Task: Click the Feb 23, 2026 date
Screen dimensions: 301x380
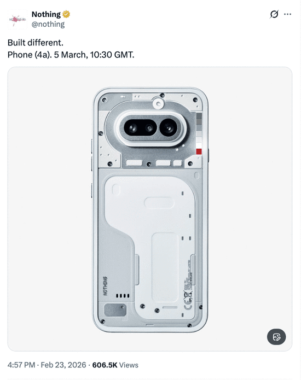Action: [63, 365]
